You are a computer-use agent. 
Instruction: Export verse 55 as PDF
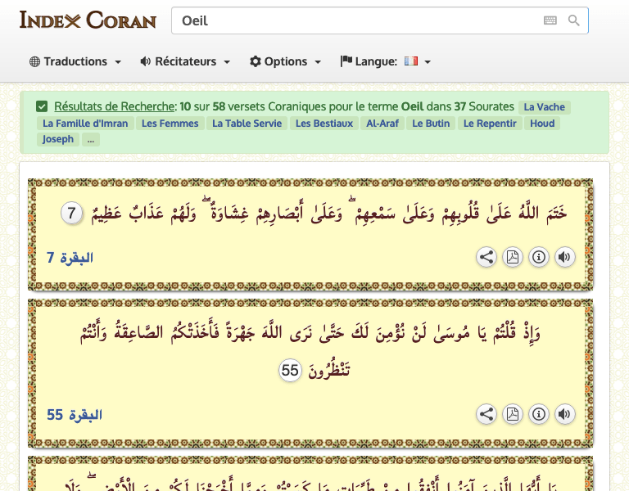pyautogui.click(x=512, y=415)
